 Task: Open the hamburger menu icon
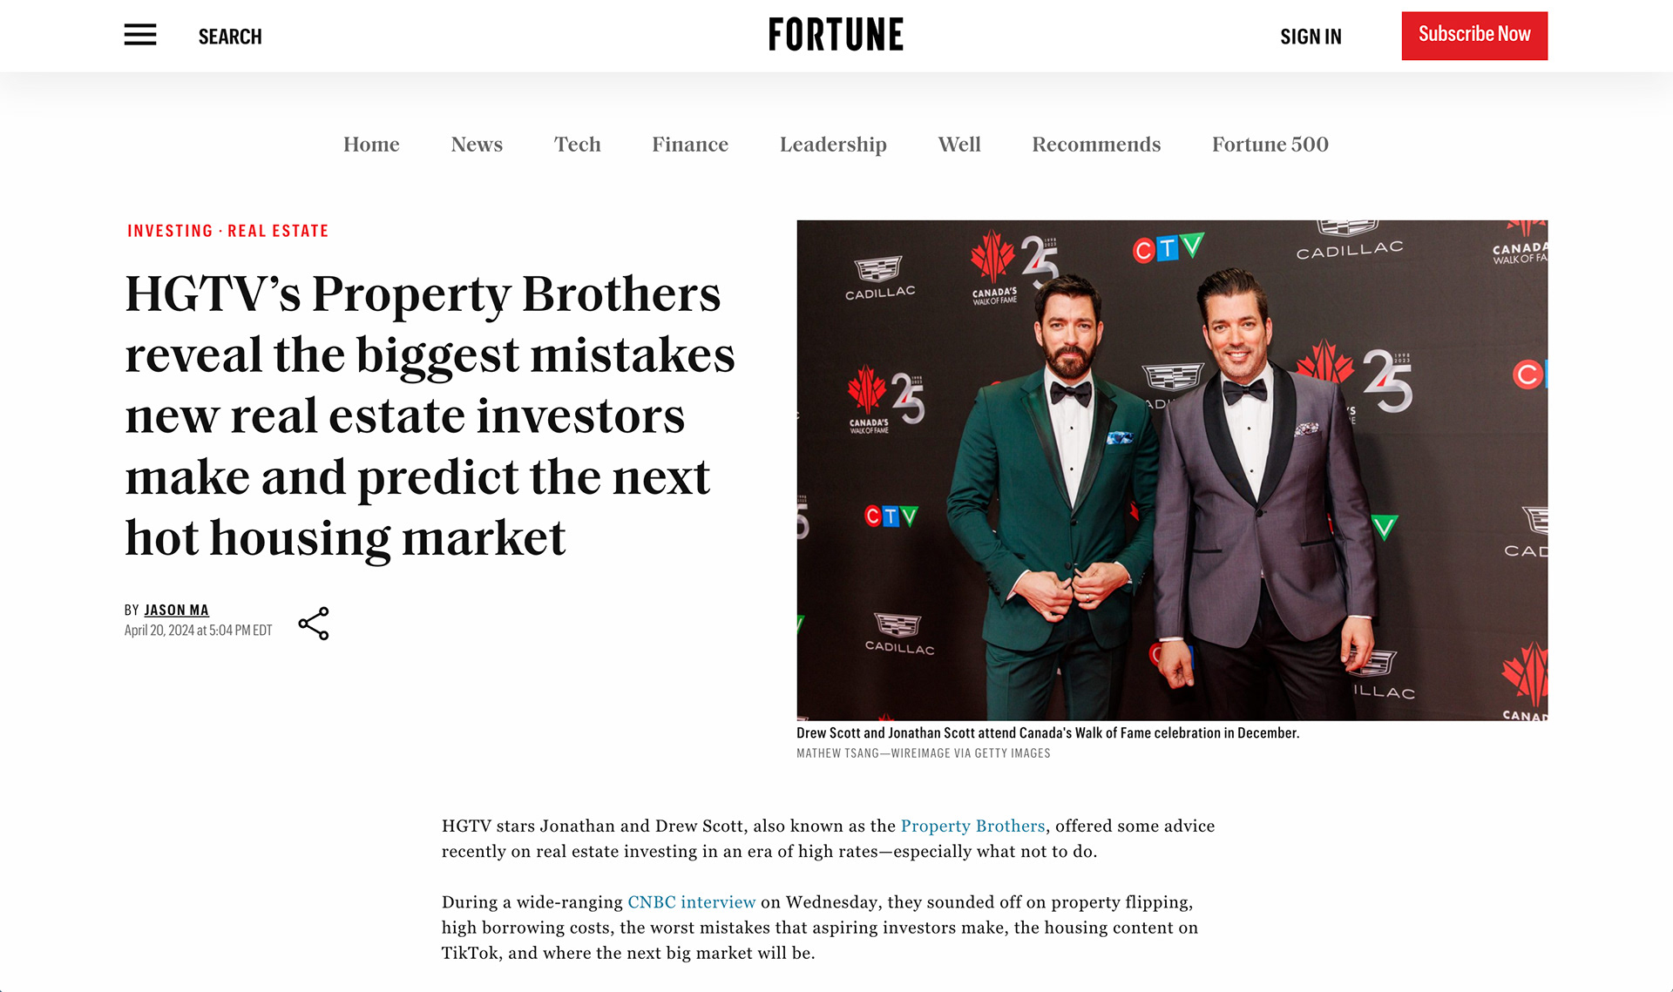click(139, 35)
